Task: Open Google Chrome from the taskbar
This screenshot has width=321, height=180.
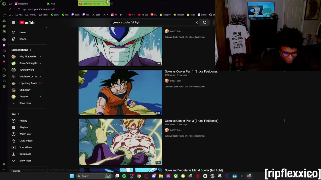Action: tap(139, 176)
